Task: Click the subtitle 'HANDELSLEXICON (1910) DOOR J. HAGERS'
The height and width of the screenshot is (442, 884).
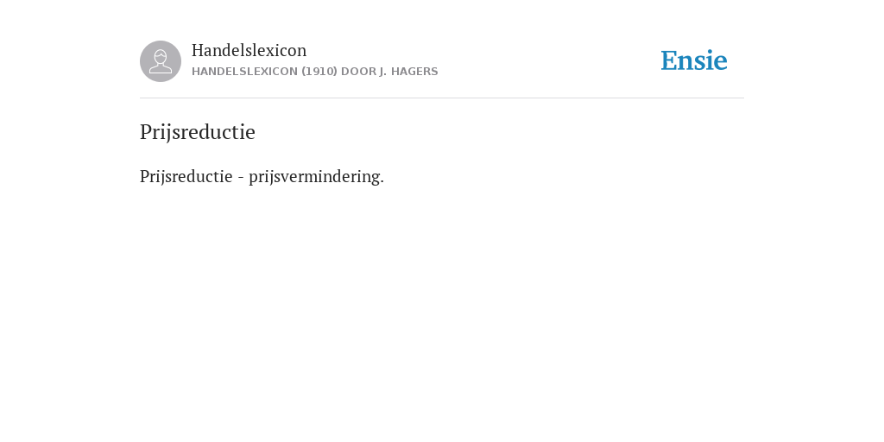Action: [x=314, y=72]
